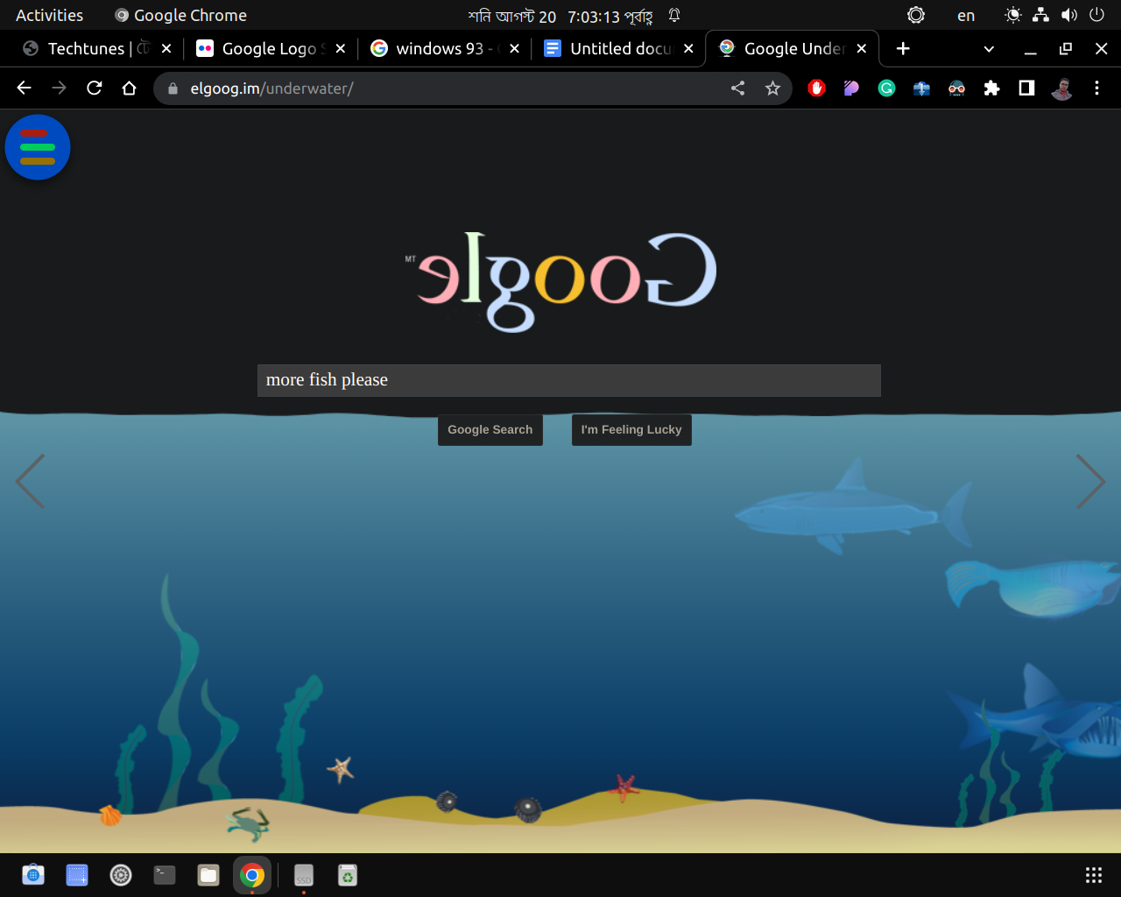Open the power icon in system tray
The width and height of the screenshot is (1121, 897).
pyautogui.click(x=1096, y=15)
